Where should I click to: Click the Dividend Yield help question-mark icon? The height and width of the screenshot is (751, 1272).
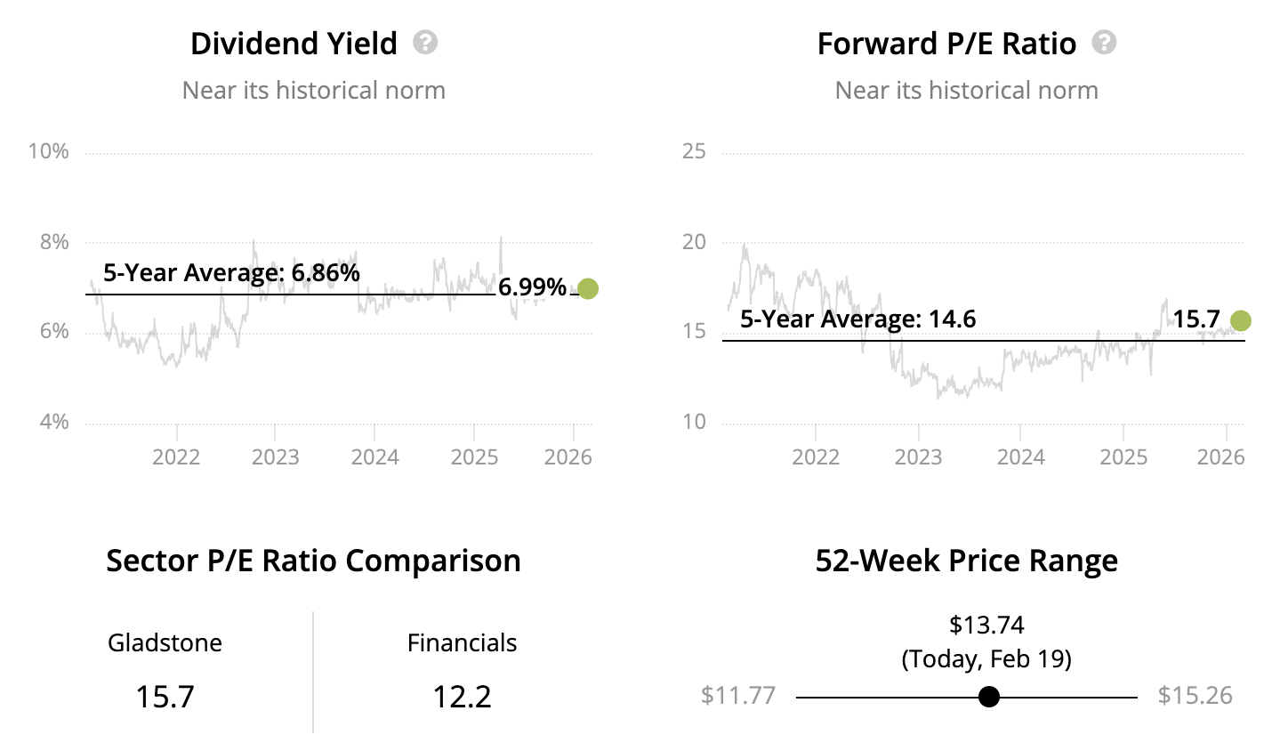[x=425, y=43]
